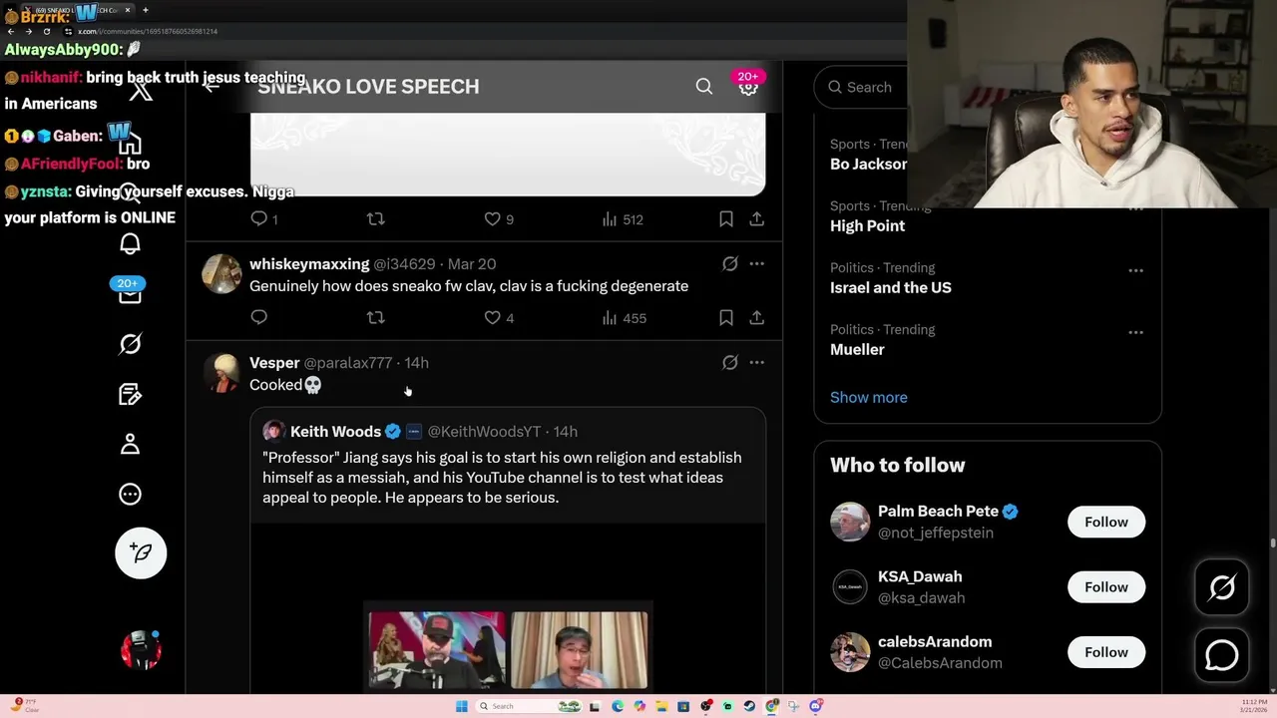The height and width of the screenshot is (718, 1277).
Task: Repost the post with 512 views
Action: click(x=375, y=218)
